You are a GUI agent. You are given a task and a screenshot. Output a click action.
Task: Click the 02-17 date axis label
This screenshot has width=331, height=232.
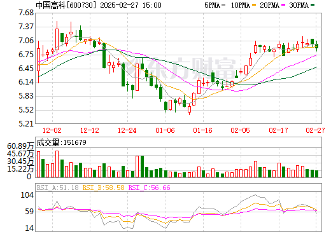pos(278,130)
